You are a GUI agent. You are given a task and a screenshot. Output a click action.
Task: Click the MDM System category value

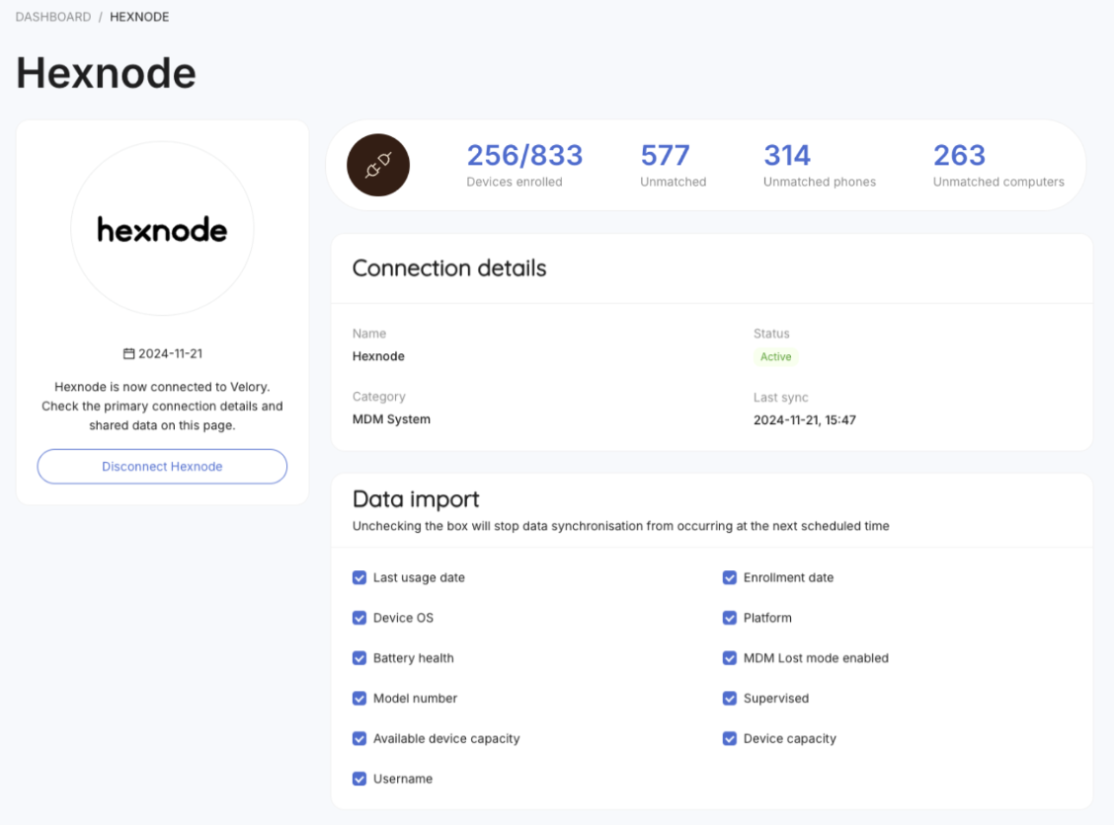(x=391, y=418)
